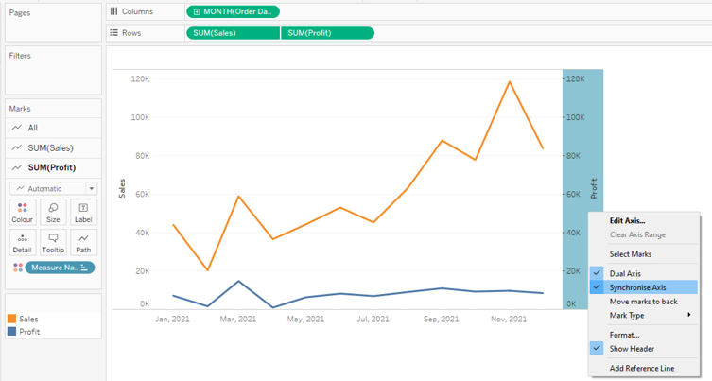The height and width of the screenshot is (381, 712).
Task: Open the Colour marks card
Action: (x=22, y=213)
